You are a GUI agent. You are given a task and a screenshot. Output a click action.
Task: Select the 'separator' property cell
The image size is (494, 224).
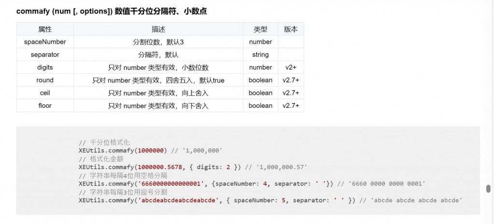point(45,55)
